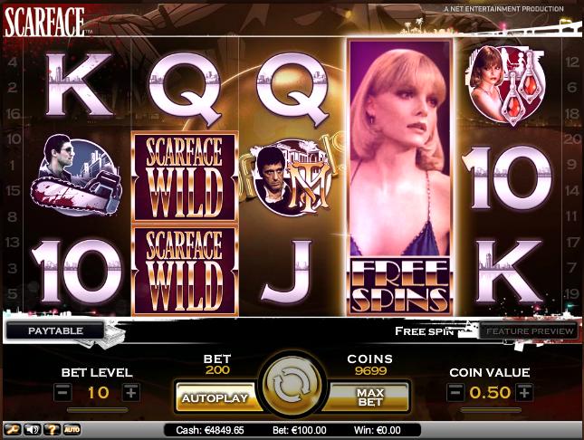The image size is (584, 440).
Task: Mute sound with the speaker icon
Action: pos(32,430)
